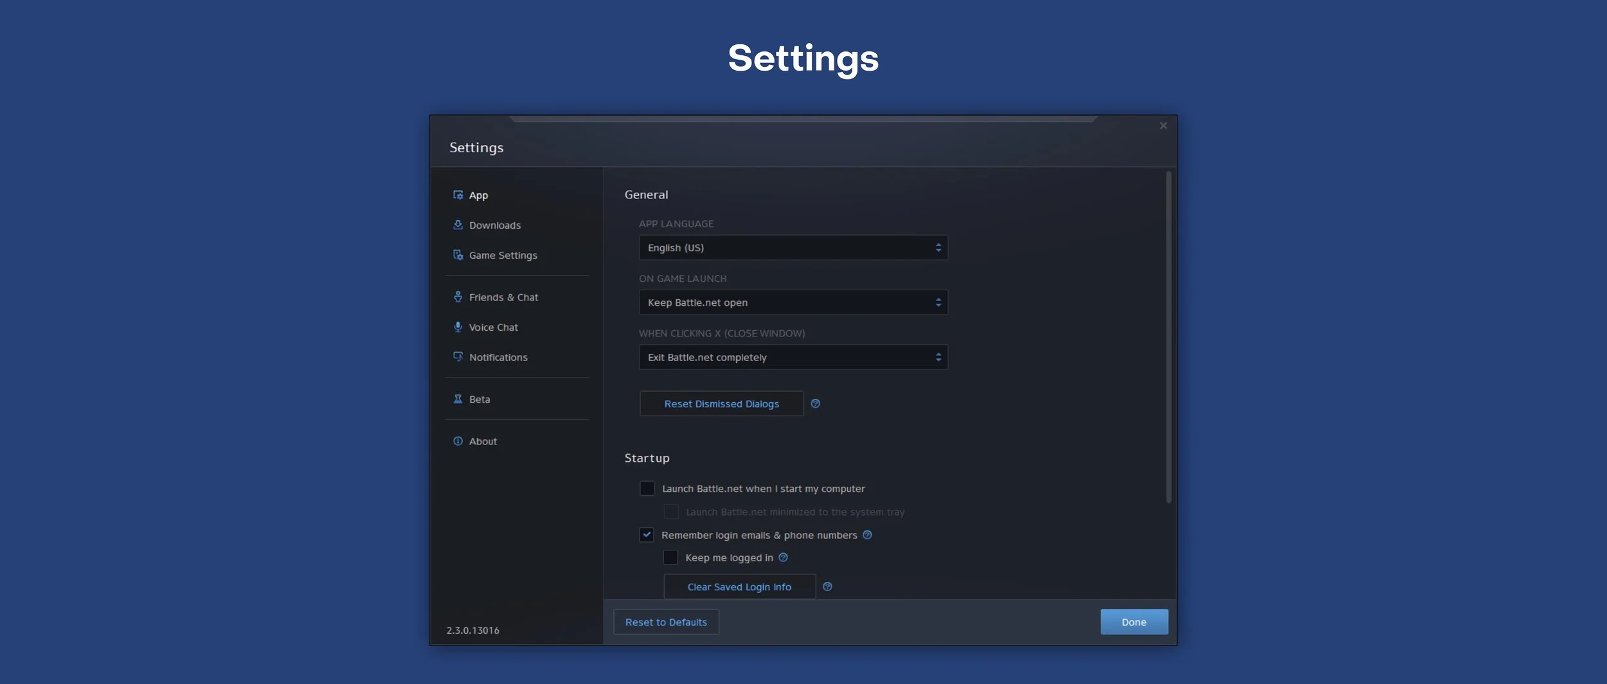Click the settings panel vertical scrollbar
Screen dimensions: 1607x684
point(1169,337)
